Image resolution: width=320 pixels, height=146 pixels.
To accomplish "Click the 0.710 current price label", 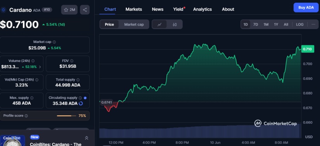I will (x=307, y=49).
